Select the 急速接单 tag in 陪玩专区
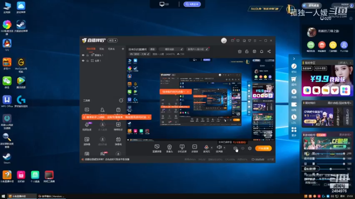 [x=307, y=68]
